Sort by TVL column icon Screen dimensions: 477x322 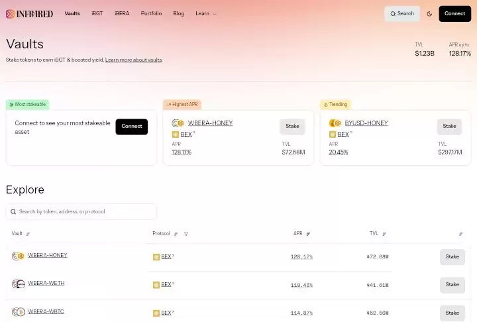pyautogui.click(x=384, y=234)
